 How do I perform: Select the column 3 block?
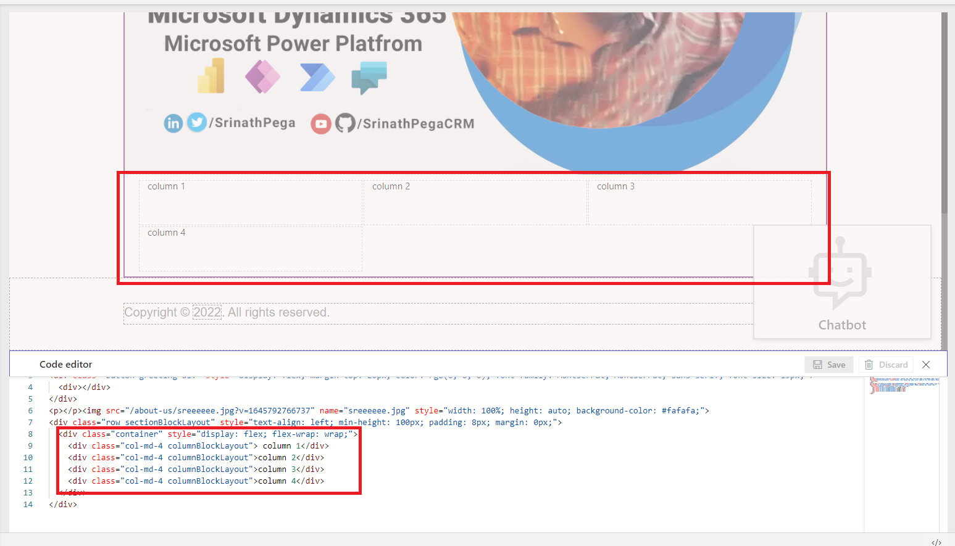point(699,202)
